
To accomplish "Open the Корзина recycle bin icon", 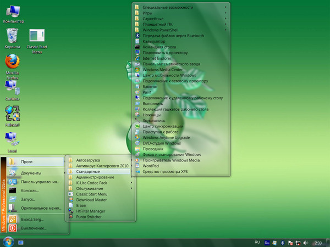I will coord(12,38).
